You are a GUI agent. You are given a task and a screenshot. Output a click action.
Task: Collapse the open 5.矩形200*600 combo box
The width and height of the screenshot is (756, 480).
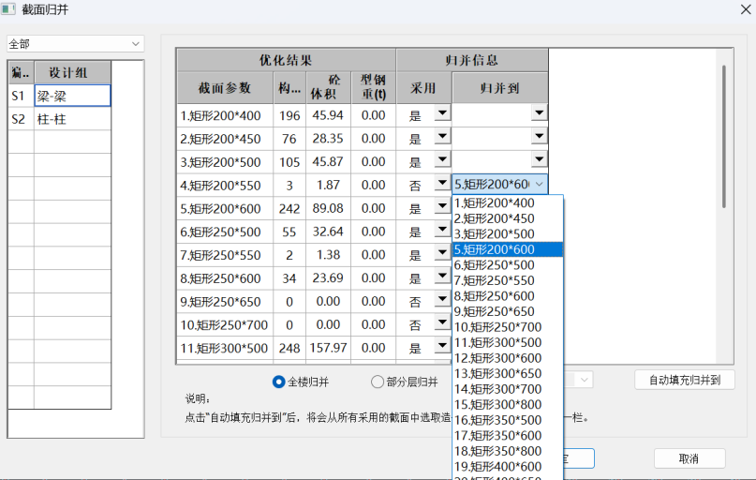tap(538, 185)
